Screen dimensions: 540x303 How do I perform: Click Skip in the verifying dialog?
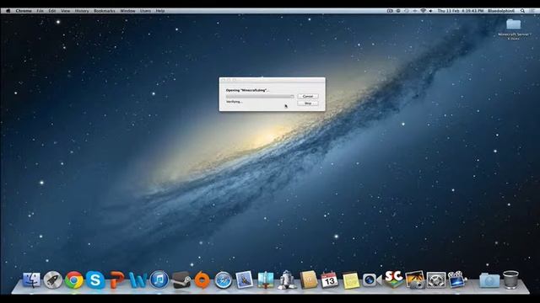click(x=307, y=103)
